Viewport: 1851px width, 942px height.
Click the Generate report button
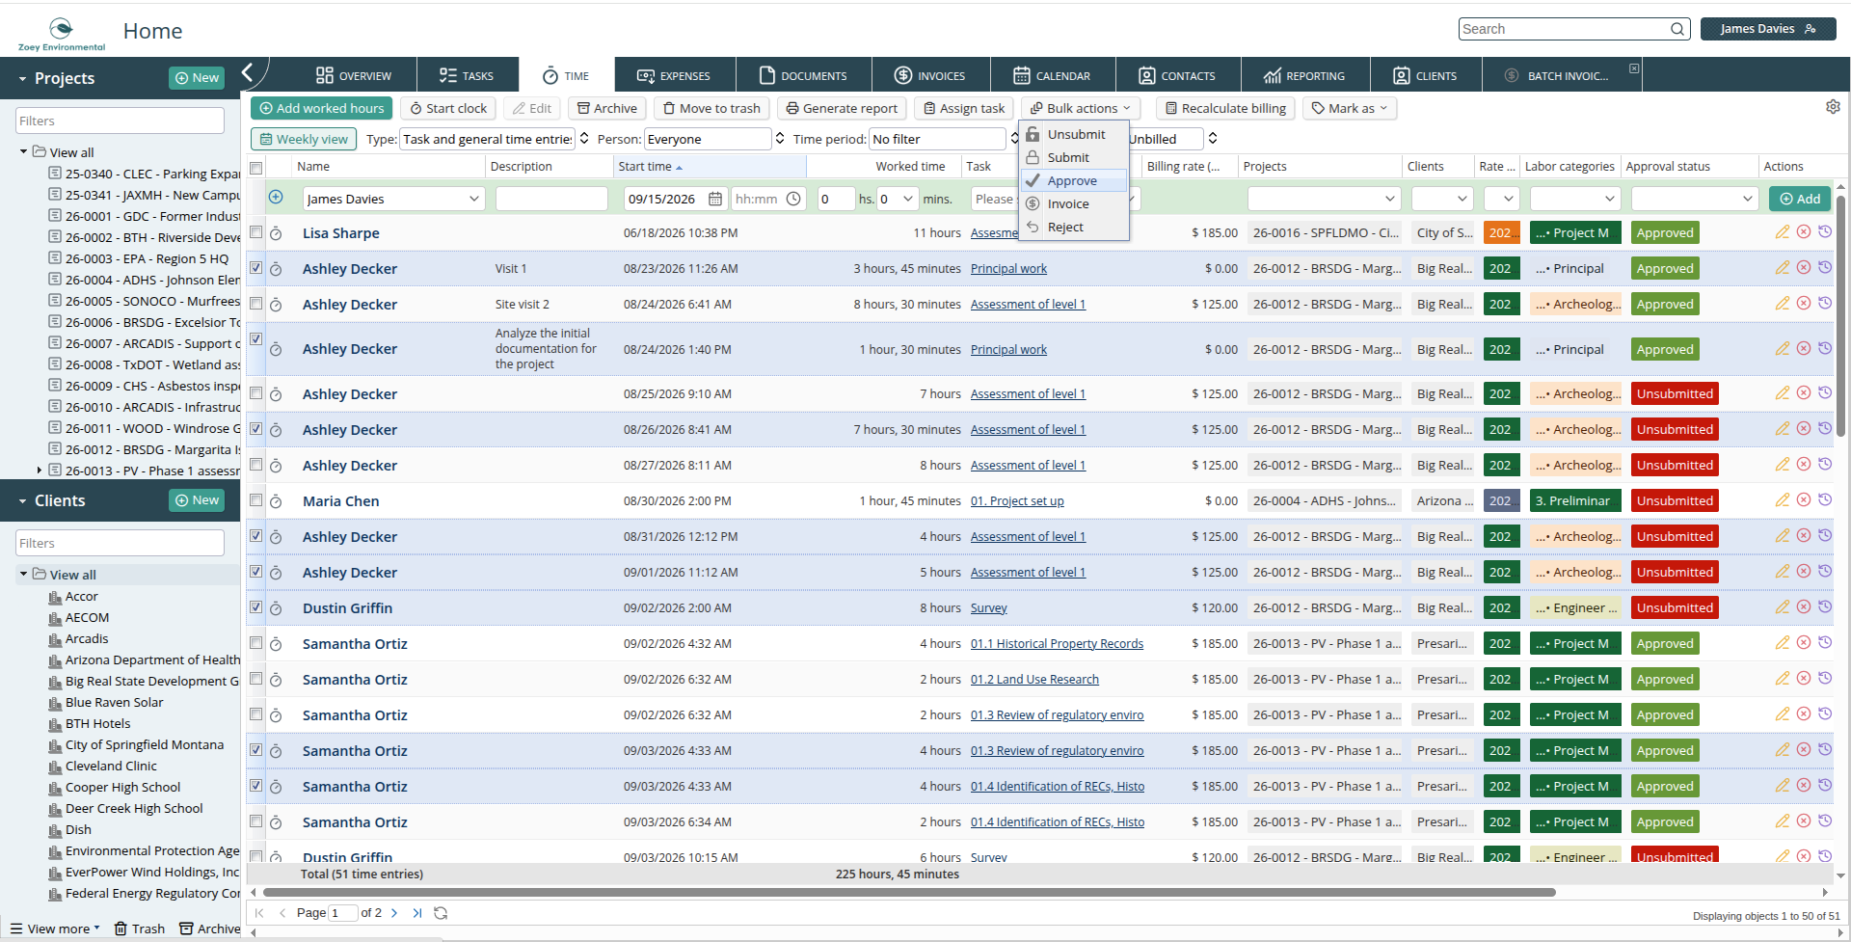pos(842,108)
